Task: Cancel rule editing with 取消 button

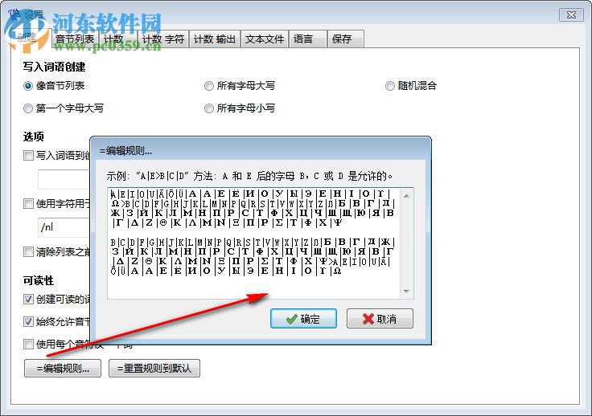Action: (380, 319)
